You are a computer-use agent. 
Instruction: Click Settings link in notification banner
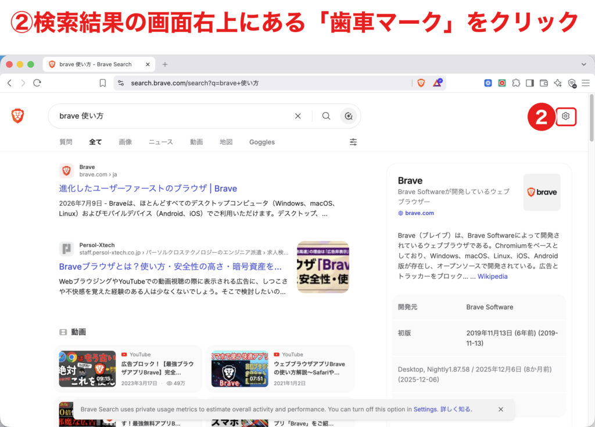pos(425,409)
